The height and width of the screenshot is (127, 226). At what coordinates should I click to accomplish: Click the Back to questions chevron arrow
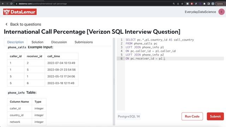[x=6, y=24]
